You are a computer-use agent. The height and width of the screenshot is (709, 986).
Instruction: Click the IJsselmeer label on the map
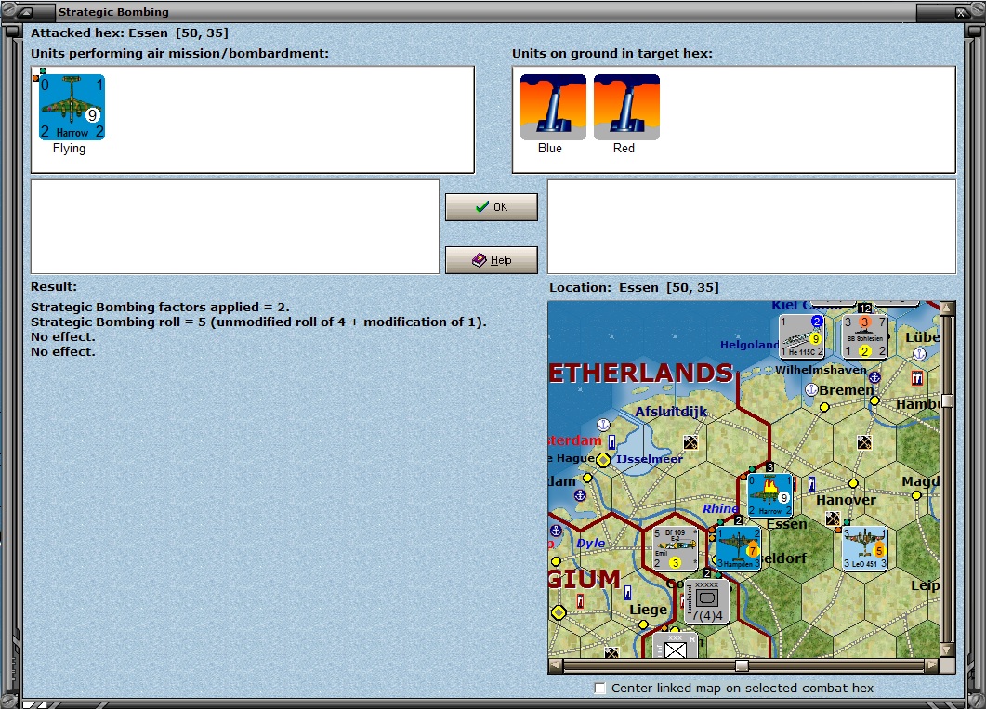click(649, 459)
